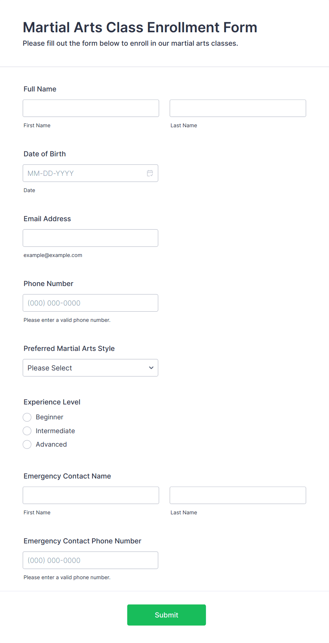Focus the Full Name first name field

(91, 108)
